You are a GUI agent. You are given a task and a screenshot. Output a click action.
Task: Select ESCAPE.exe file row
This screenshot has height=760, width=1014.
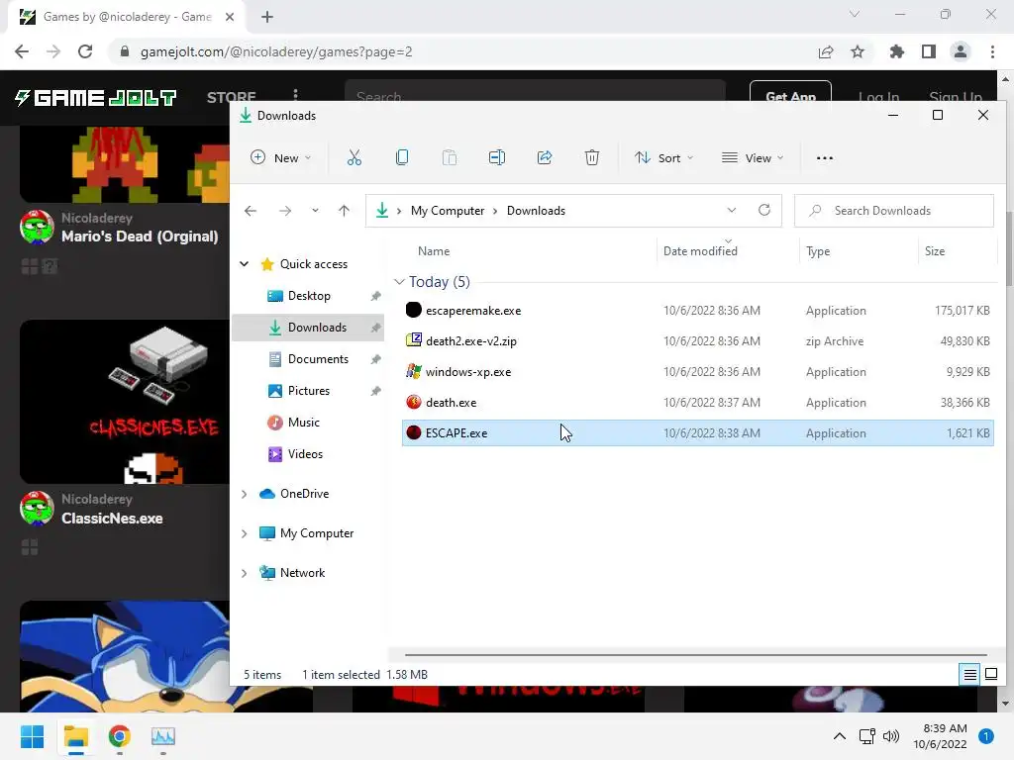click(x=698, y=433)
